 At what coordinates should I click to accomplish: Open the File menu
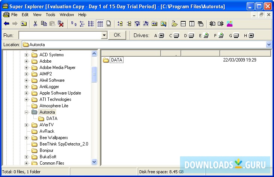coord(14,15)
